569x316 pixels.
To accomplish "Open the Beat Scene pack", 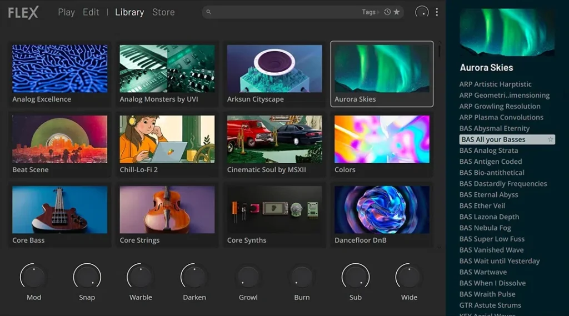I will coord(60,144).
